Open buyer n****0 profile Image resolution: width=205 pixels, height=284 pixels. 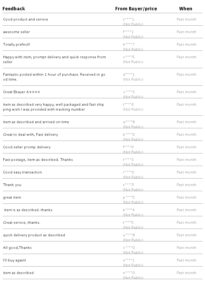click(x=129, y=273)
